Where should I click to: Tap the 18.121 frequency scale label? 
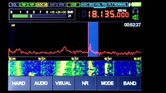(42, 59)
